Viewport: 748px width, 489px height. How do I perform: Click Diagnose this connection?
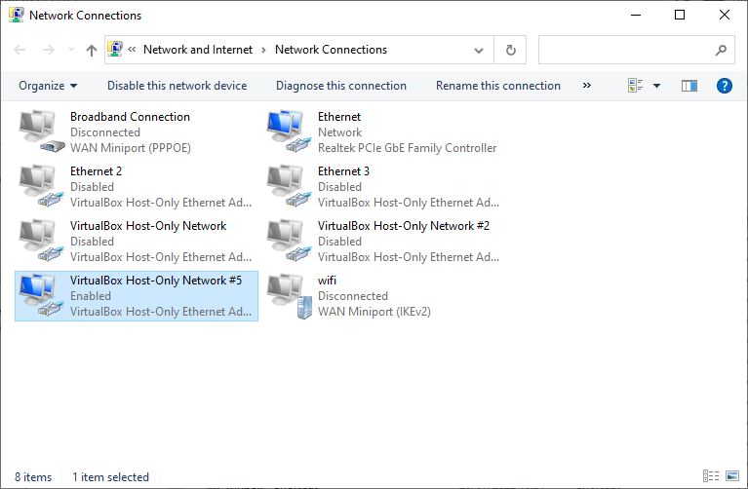(340, 86)
